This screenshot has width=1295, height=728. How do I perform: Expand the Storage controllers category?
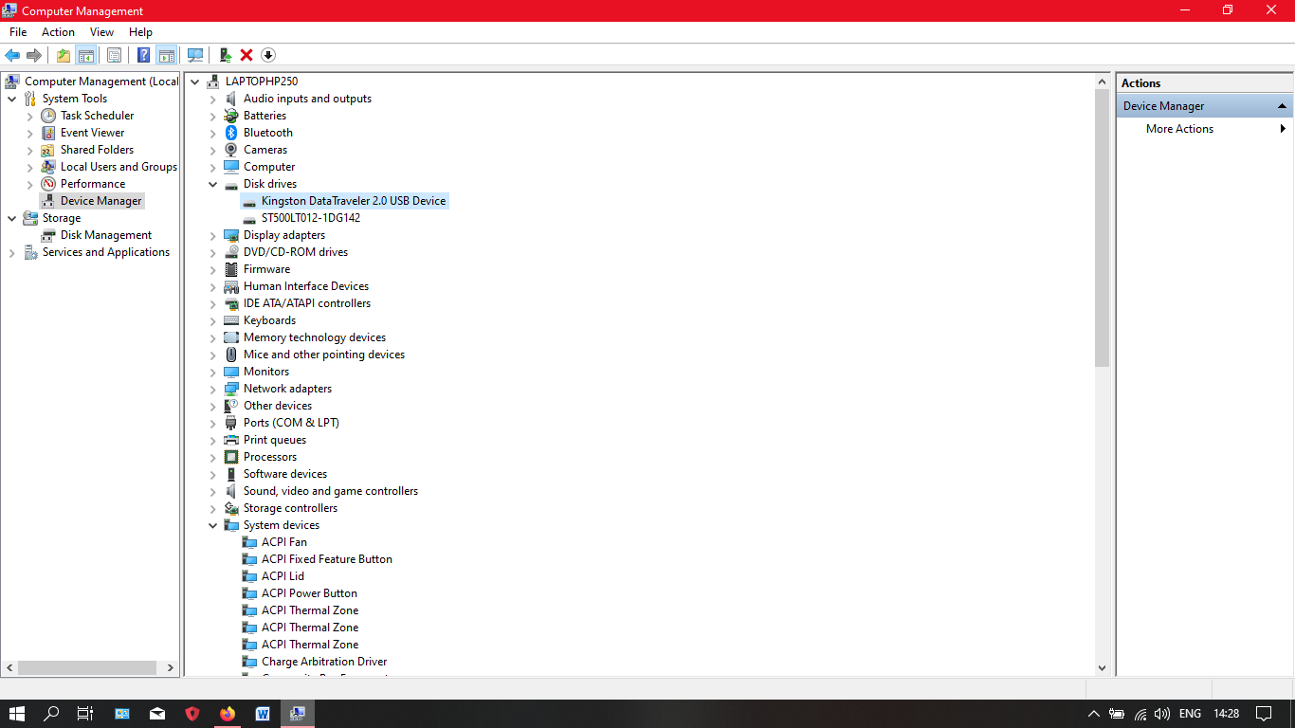point(213,508)
